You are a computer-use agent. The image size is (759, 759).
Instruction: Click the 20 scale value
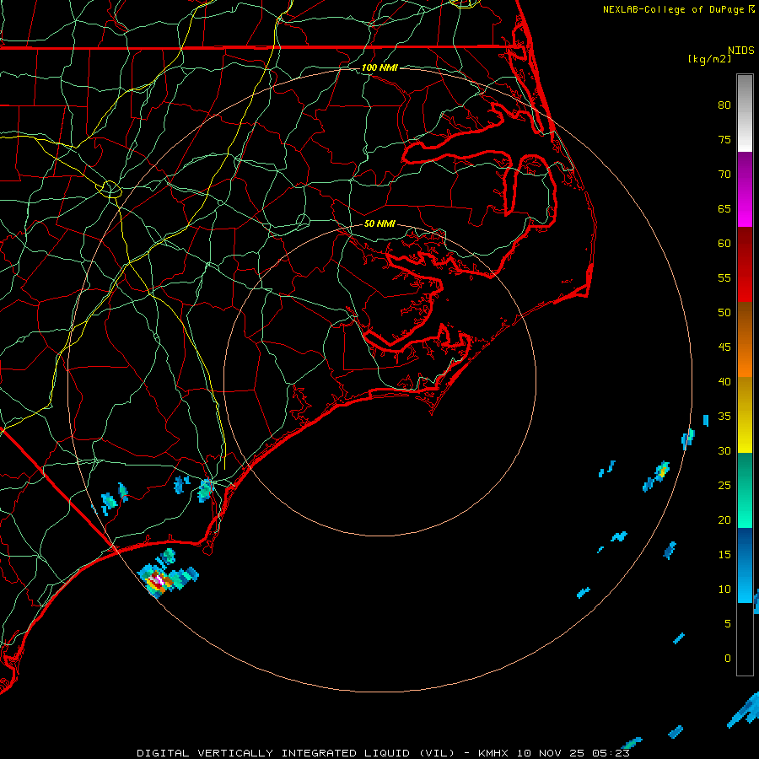pyautogui.click(x=724, y=519)
